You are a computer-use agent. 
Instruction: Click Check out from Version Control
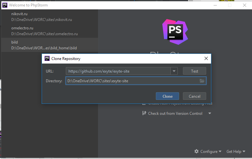pos(175,114)
